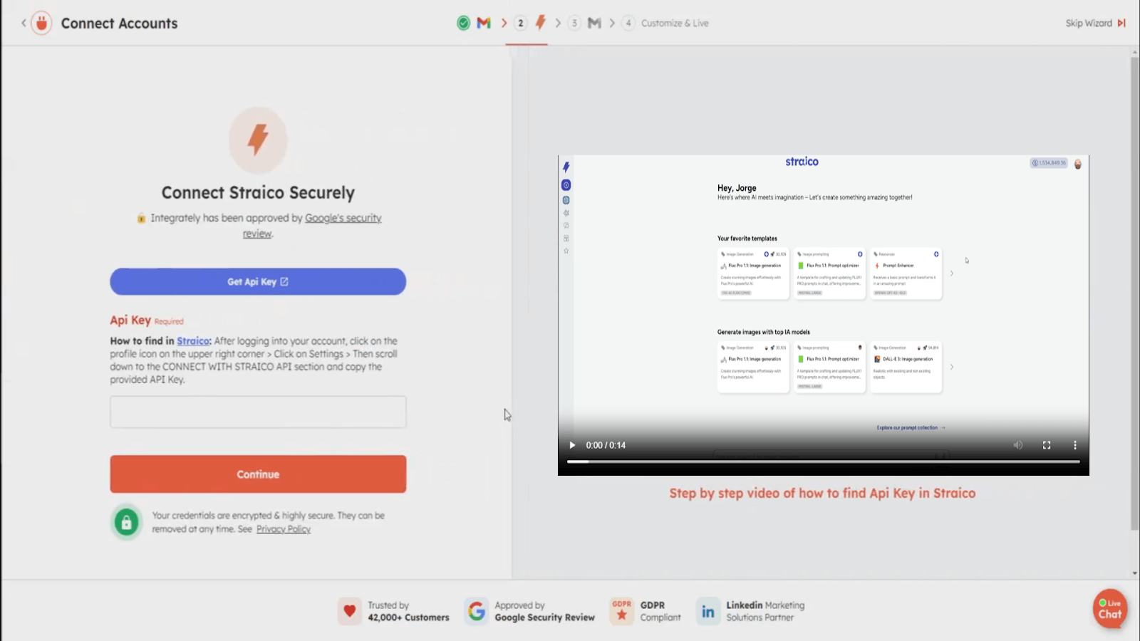Open the Privacy Policy link
1140x641 pixels.
(x=283, y=529)
